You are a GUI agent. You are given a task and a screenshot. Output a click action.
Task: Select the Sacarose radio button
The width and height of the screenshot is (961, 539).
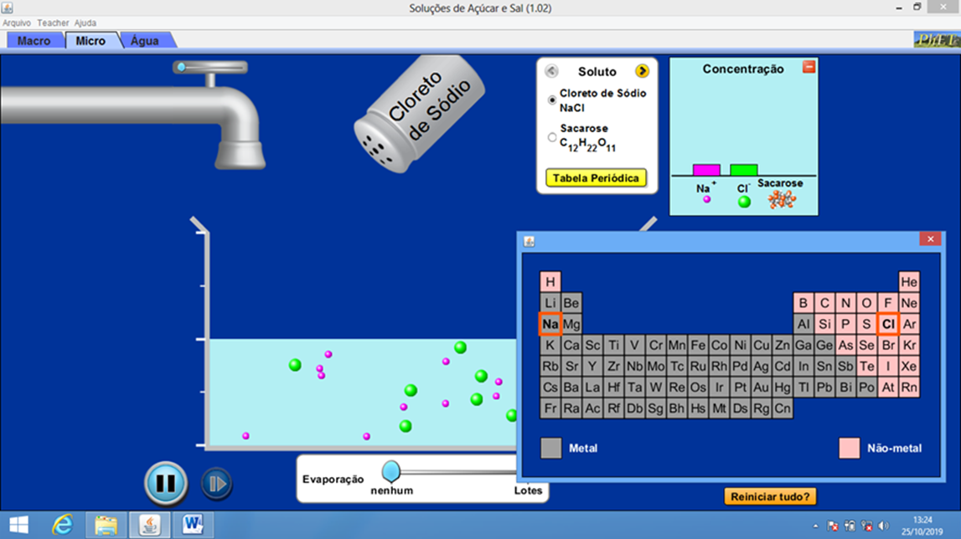(x=552, y=137)
